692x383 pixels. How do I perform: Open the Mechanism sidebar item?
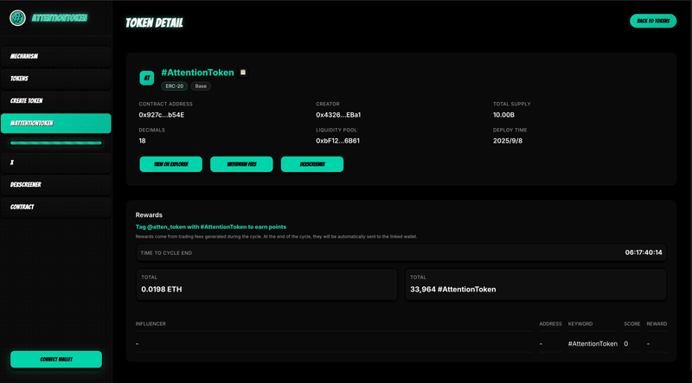click(x=55, y=56)
